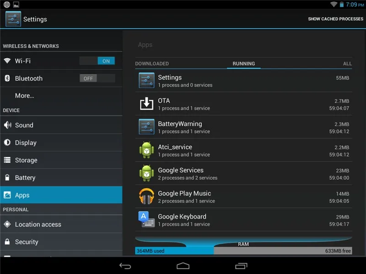366x274 pixels.
Task: Tap the Recent apps navigation button
Action: tap(241, 266)
